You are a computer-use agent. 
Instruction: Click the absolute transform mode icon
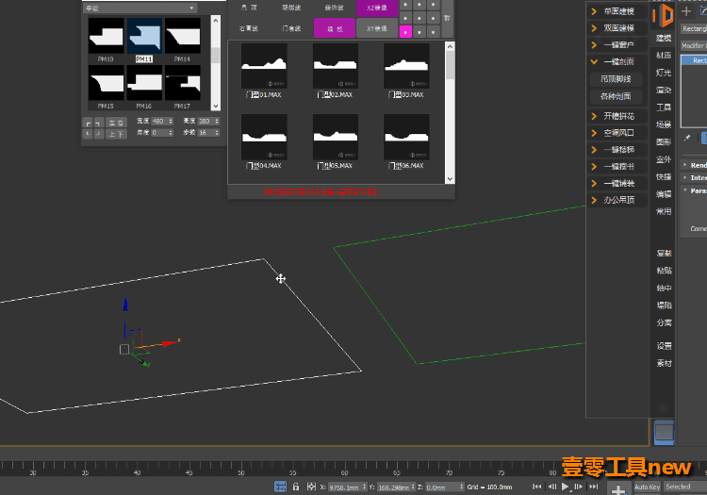coord(311,487)
